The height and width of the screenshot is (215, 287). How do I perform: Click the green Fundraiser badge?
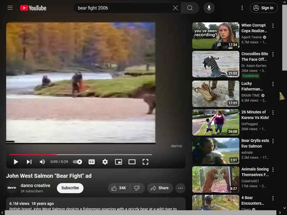[250, 76]
